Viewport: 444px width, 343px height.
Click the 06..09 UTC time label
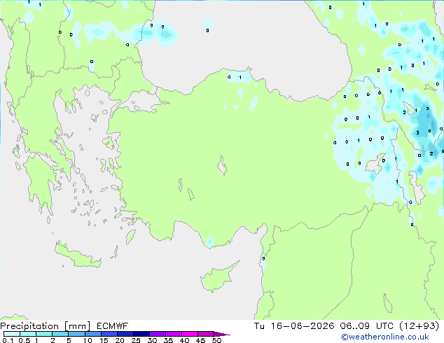coord(366,326)
